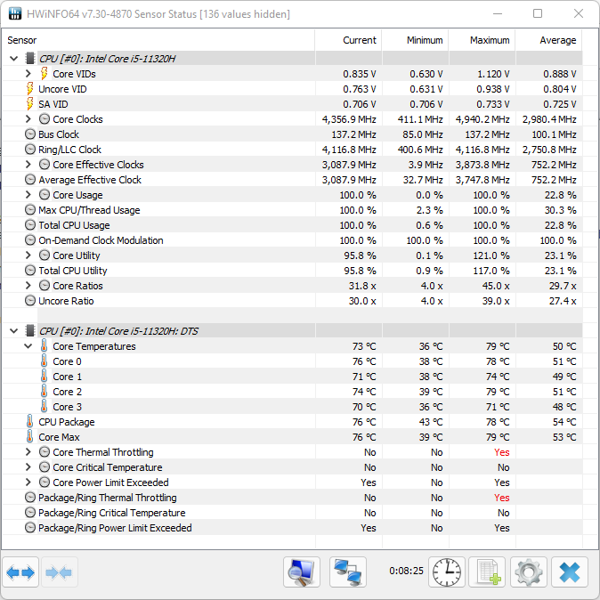Select the Total CPU Usage row

[x=74, y=225]
